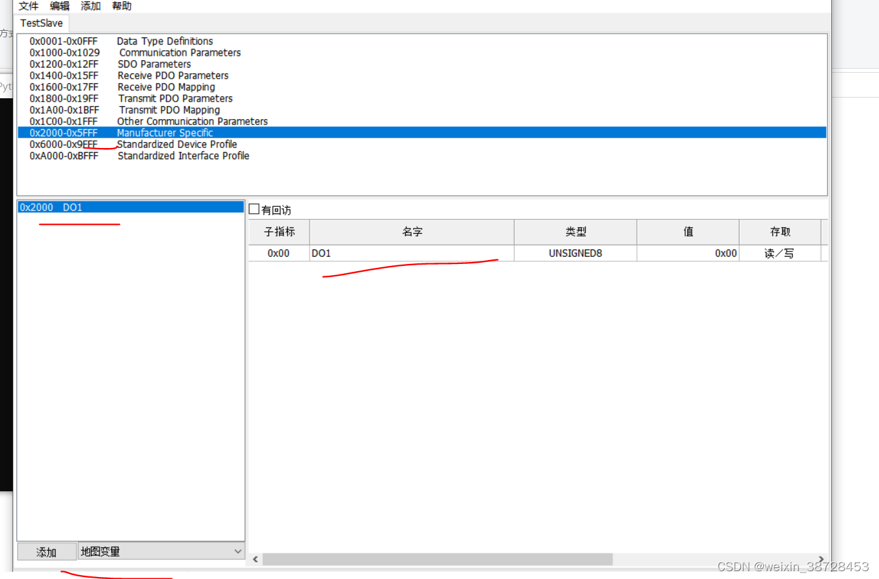The image size is (879, 579).
Task: Click the DO1 name cell in table
Action: 412,253
